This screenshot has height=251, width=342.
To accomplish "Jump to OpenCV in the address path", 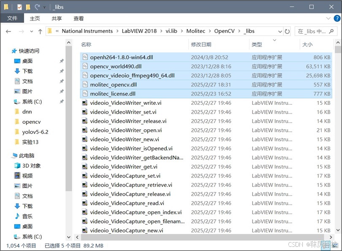I will pyautogui.click(x=224, y=31).
